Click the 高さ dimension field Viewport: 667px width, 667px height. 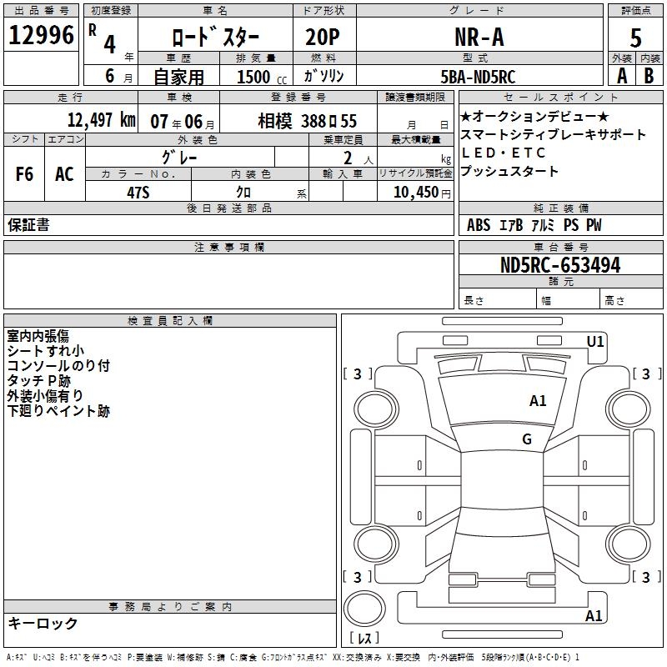[631, 300]
